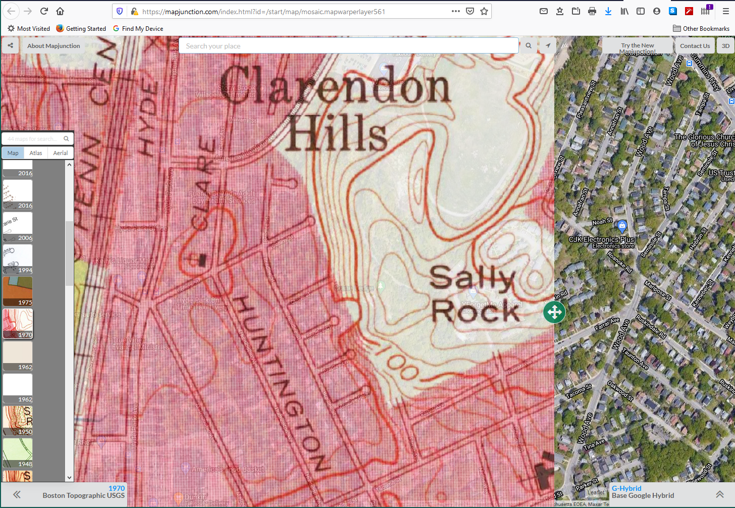Click the share arrow icon

tap(10, 45)
